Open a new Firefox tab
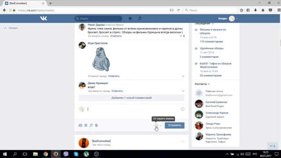This screenshot has width=281, height=158. (x=50, y=3)
